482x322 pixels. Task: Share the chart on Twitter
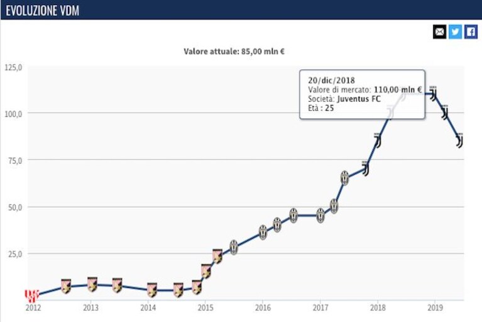point(455,31)
